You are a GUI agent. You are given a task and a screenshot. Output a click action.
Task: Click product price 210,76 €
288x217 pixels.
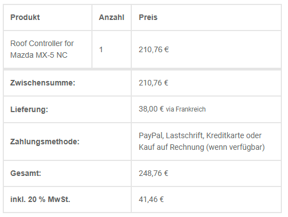[154, 49]
